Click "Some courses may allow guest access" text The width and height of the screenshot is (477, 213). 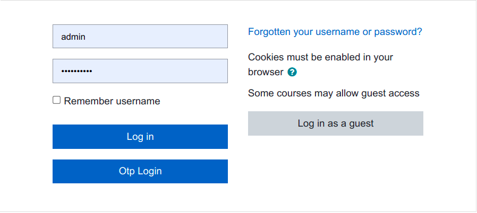[x=334, y=93]
